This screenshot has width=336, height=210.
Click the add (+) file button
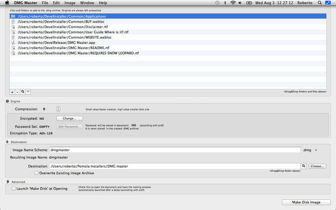(12, 92)
